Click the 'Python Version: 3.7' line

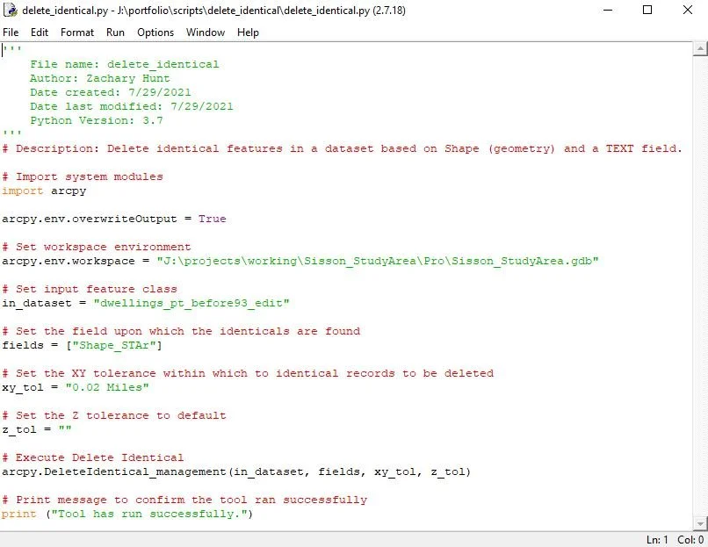coord(96,120)
